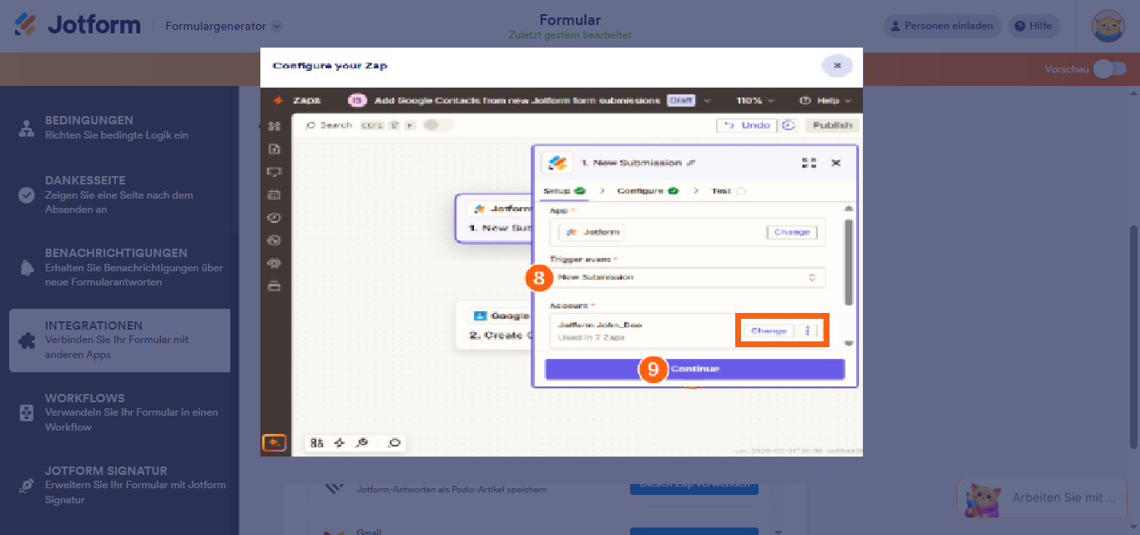
Task: Open the Trigger event dropdown
Action: click(686, 276)
